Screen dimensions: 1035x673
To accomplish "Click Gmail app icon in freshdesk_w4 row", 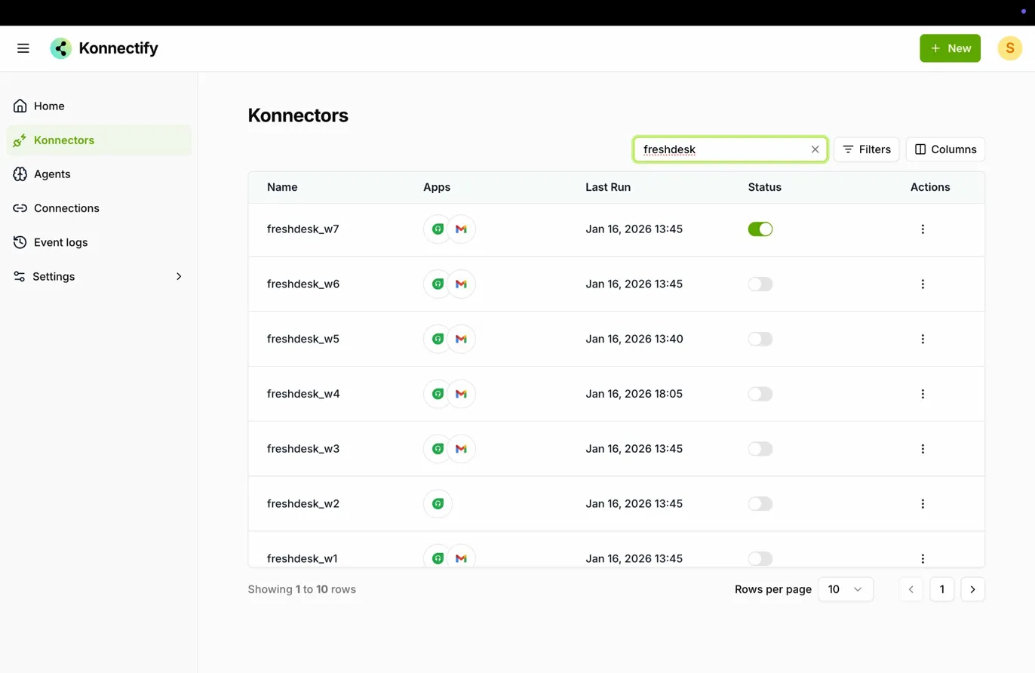I will coord(462,394).
